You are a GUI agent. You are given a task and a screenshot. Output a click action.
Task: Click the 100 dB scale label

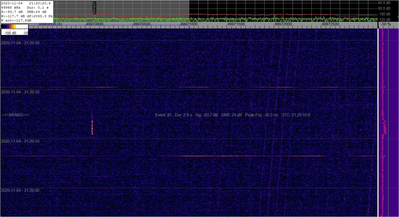tap(385, 14)
